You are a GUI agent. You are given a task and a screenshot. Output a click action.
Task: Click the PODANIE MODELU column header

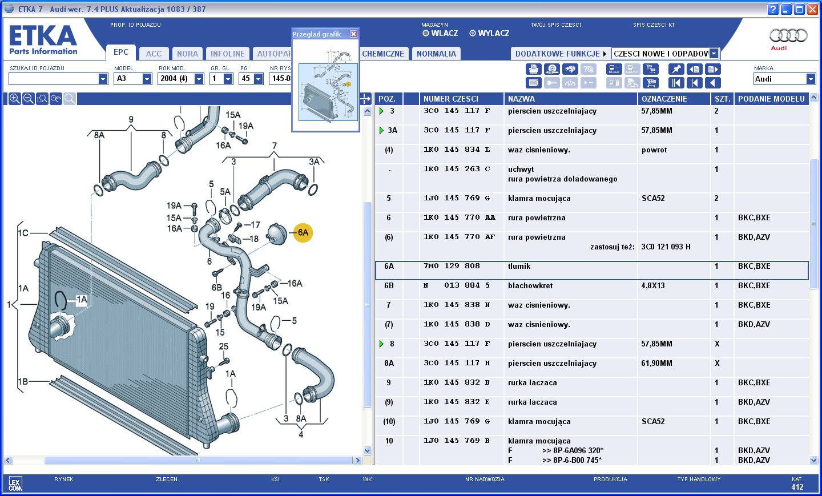click(771, 99)
